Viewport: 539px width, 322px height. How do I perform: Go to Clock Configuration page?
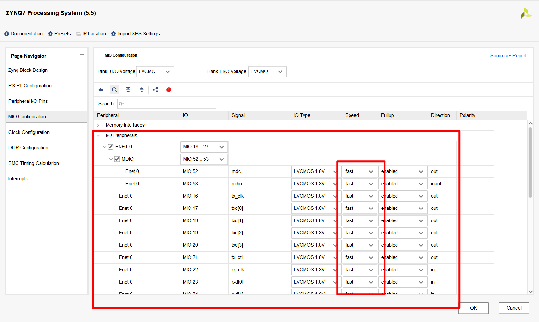tap(29, 132)
